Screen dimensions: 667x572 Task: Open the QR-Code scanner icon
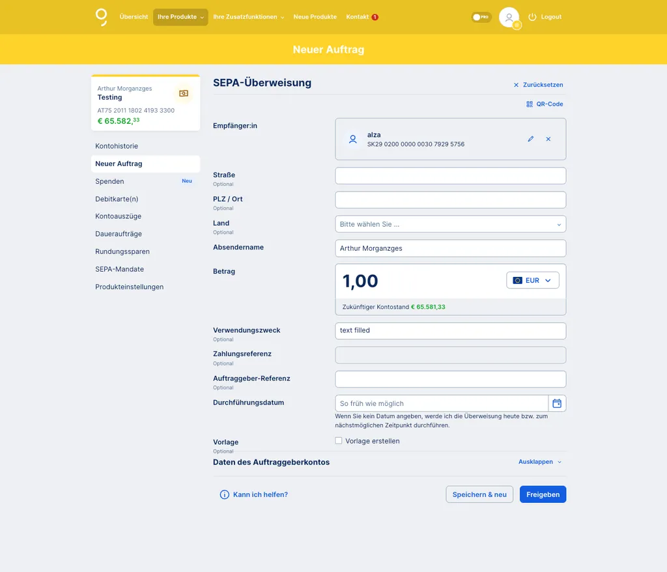point(530,104)
